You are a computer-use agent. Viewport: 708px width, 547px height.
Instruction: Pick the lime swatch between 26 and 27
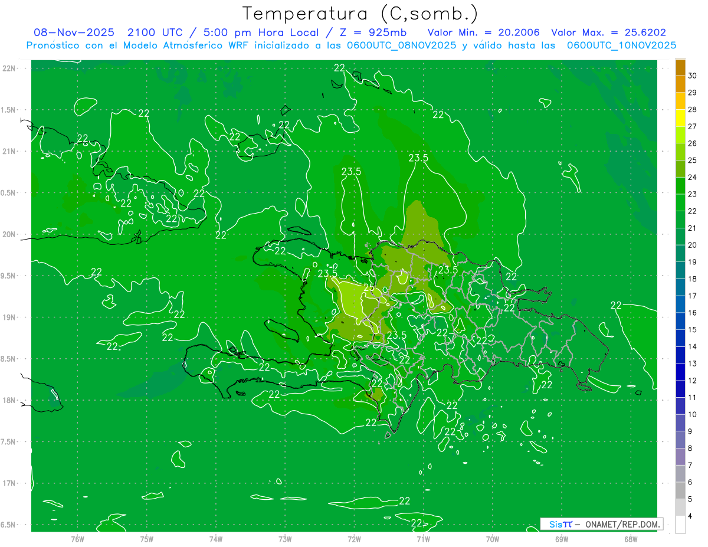680,135
